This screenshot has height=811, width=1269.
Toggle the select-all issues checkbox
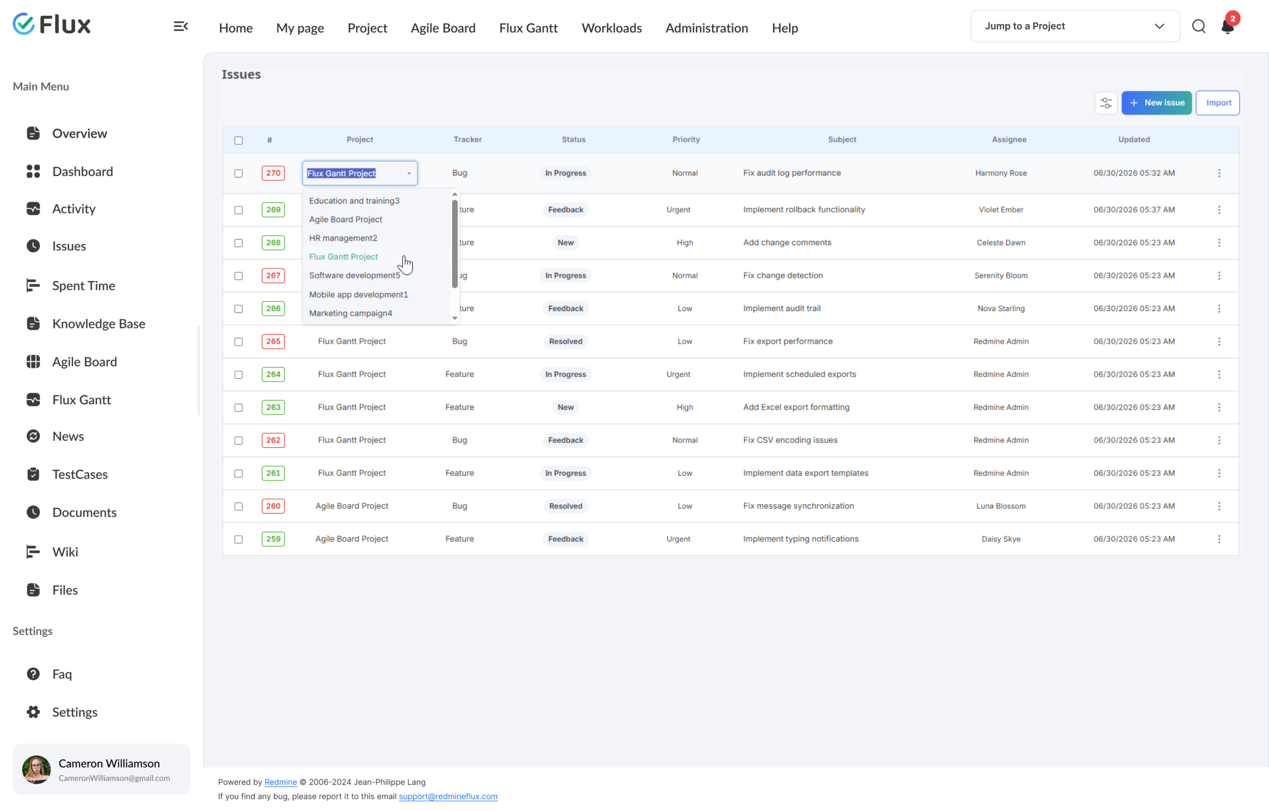[x=238, y=140]
